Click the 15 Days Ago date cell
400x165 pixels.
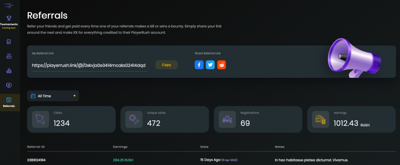point(219,160)
